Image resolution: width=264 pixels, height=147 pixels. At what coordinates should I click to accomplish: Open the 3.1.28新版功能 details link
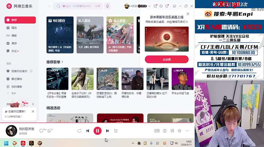[13, 116]
